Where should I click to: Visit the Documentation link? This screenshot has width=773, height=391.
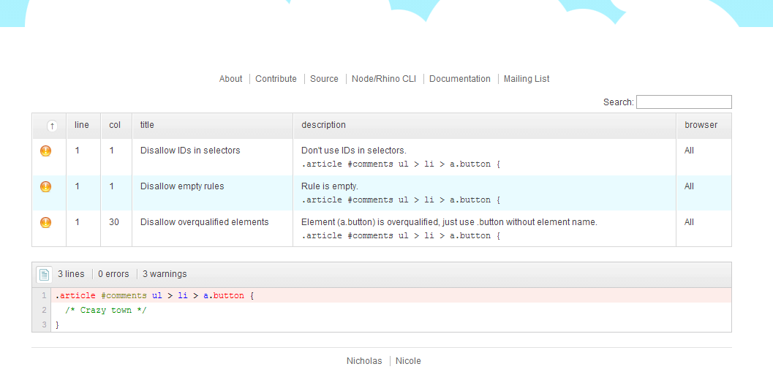460,79
